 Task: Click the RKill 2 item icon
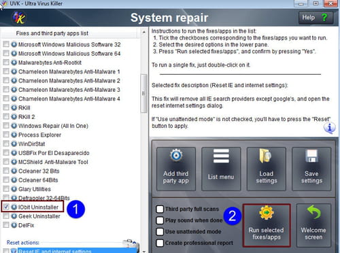(14, 116)
